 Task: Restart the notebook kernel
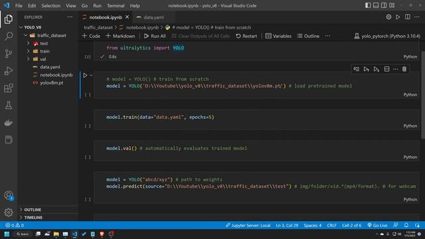point(246,36)
